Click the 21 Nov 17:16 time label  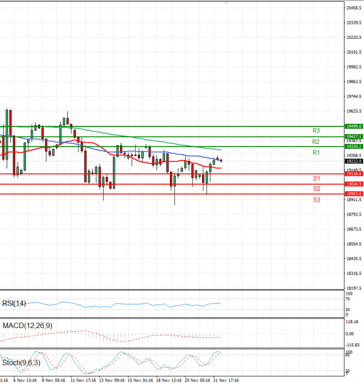click(226, 380)
